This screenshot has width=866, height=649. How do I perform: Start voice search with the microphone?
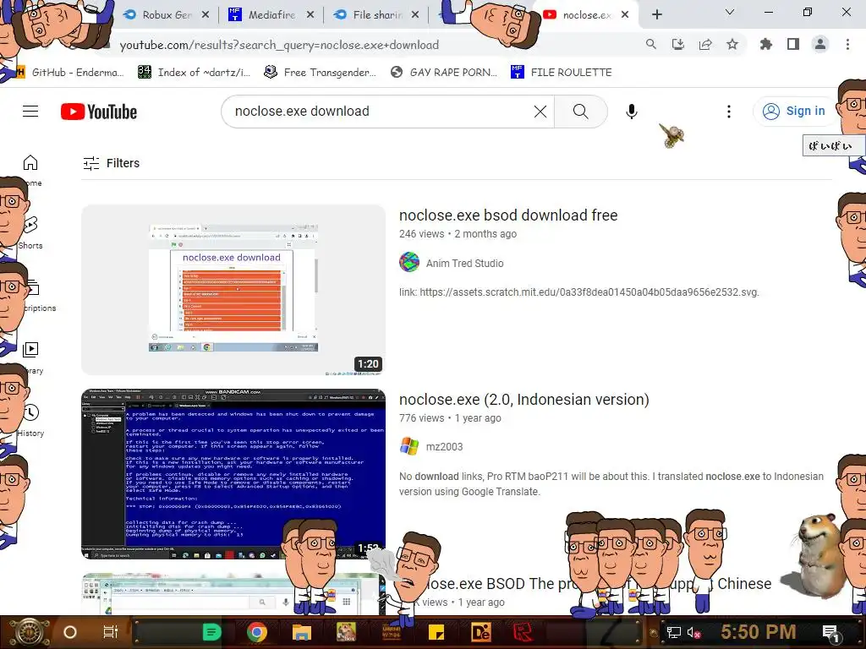[x=631, y=112]
